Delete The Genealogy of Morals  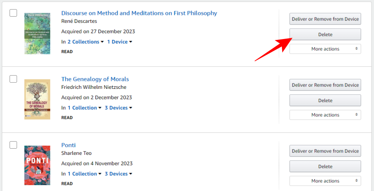pos(325,100)
